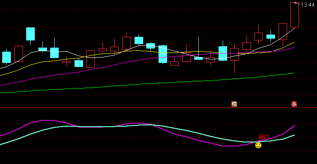Select the highest cyan candlestick on the left side

(30, 34)
